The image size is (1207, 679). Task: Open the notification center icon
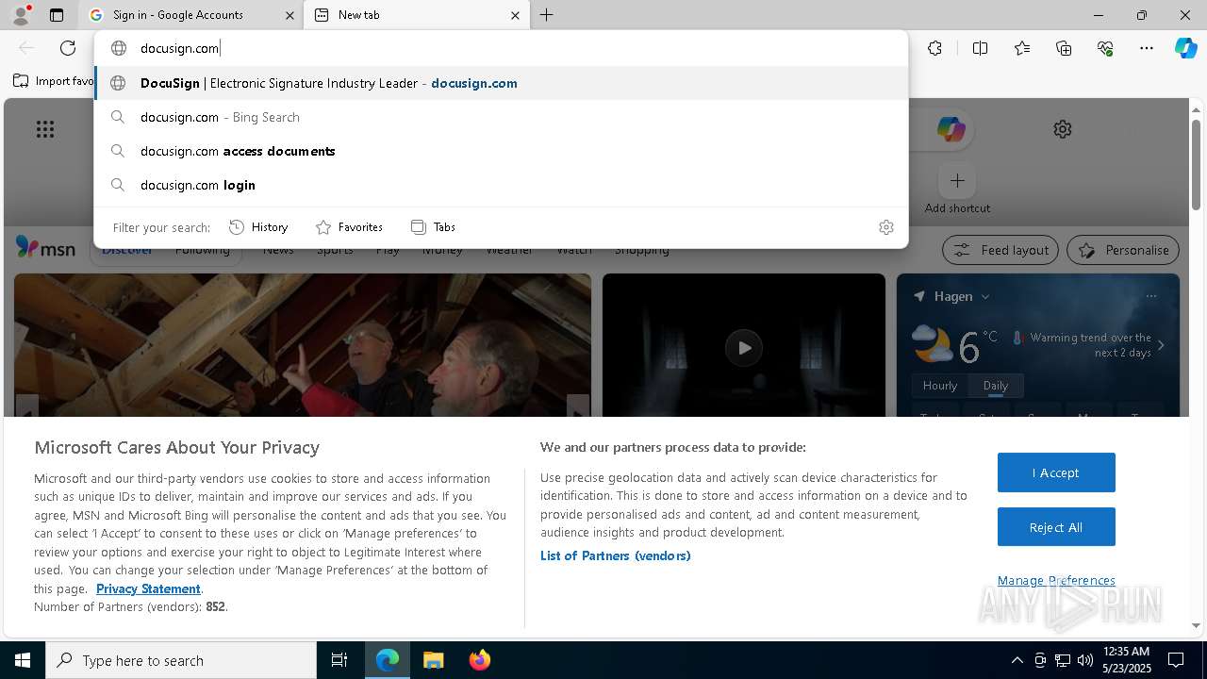1176,660
